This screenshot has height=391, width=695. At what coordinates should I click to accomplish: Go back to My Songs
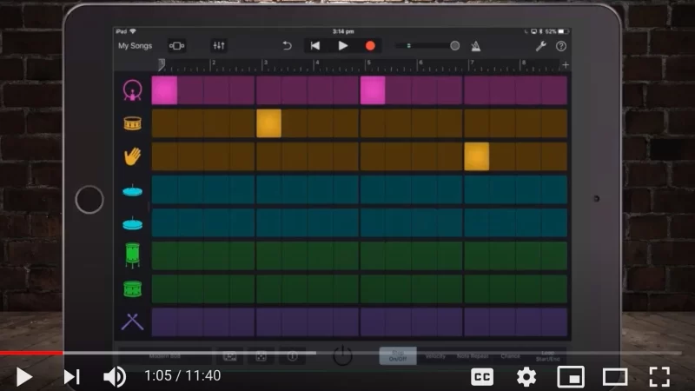click(x=135, y=46)
